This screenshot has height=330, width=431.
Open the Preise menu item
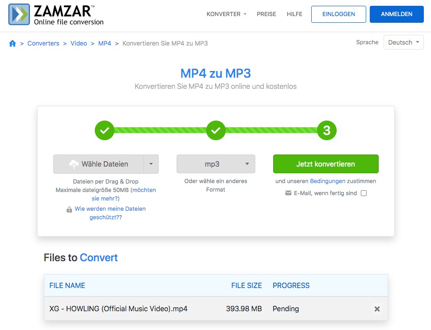point(266,14)
